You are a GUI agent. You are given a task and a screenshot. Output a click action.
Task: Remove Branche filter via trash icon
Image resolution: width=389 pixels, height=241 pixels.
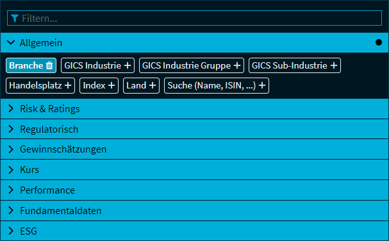point(49,65)
